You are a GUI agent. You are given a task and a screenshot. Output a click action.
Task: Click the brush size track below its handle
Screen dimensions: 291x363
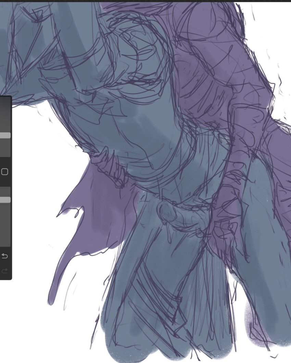tap(5, 148)
